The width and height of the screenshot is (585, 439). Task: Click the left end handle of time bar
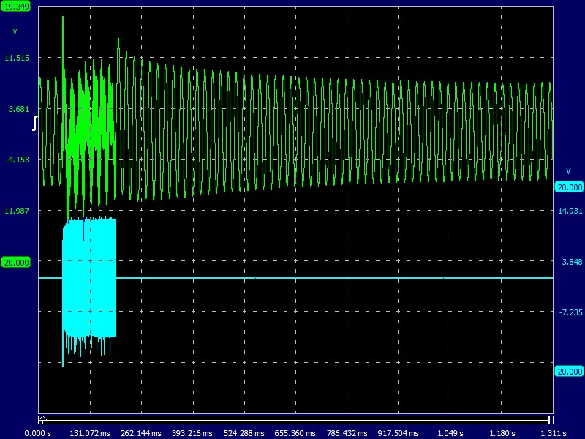(x=40, y=421)
